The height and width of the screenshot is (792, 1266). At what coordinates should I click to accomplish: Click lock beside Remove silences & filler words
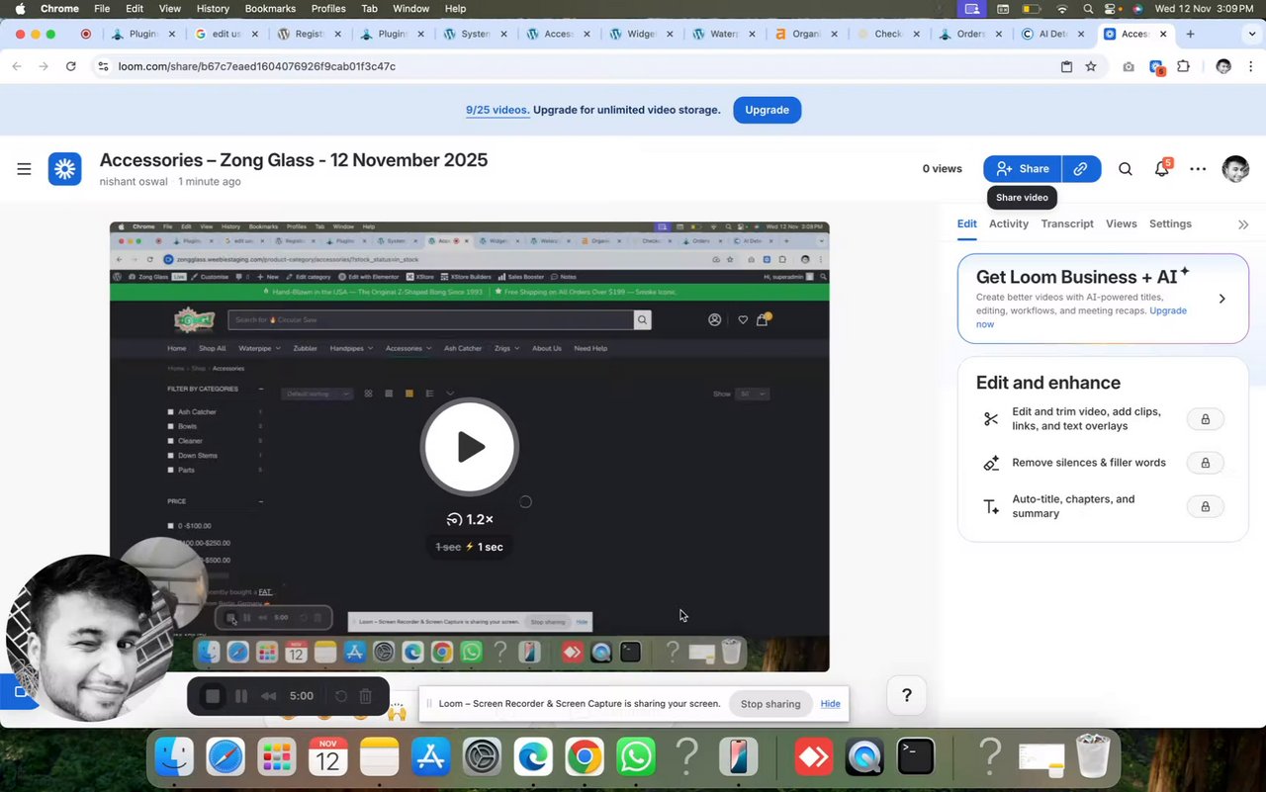1205,463
